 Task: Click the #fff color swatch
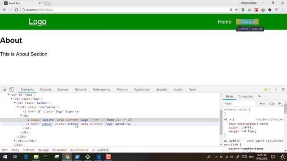pos(242,127)
